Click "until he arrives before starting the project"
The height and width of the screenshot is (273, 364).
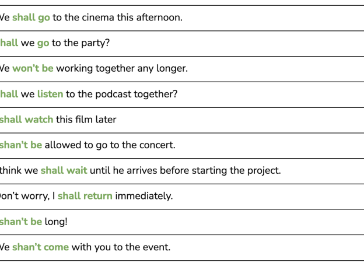coord(185,171)
